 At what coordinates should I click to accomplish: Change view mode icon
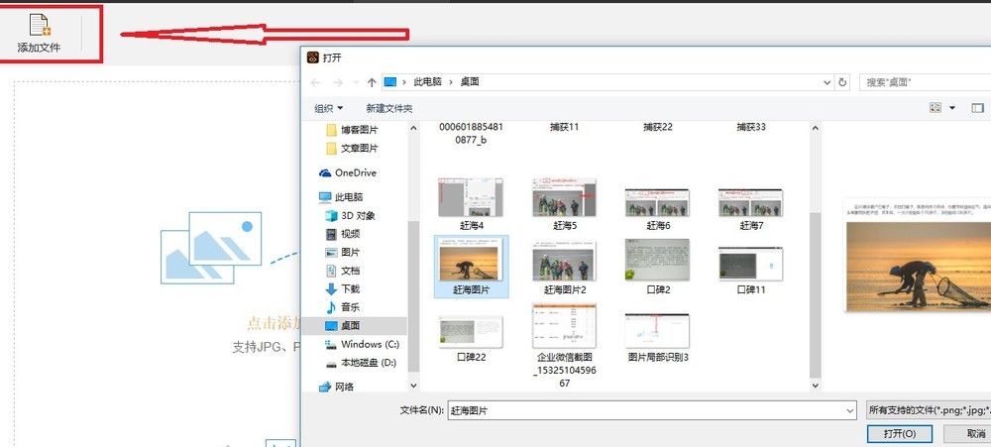pyautogui.click(x=936, y=108)
